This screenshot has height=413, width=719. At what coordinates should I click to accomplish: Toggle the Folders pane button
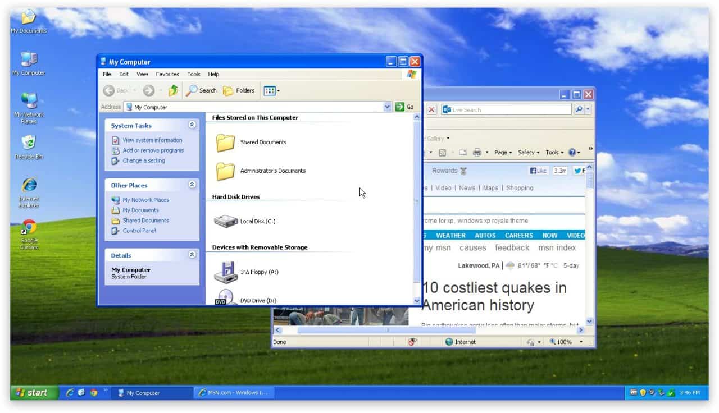(x=239, y=90)
